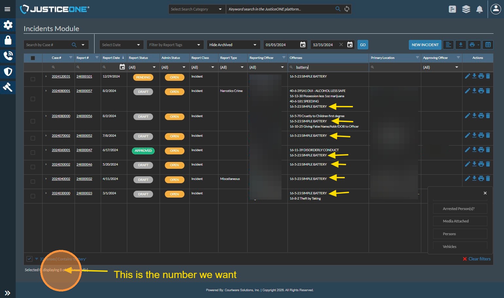Expand the Filter by Report Tags dropdown
This screenshot has width=504, height=298.
point(174,45)
